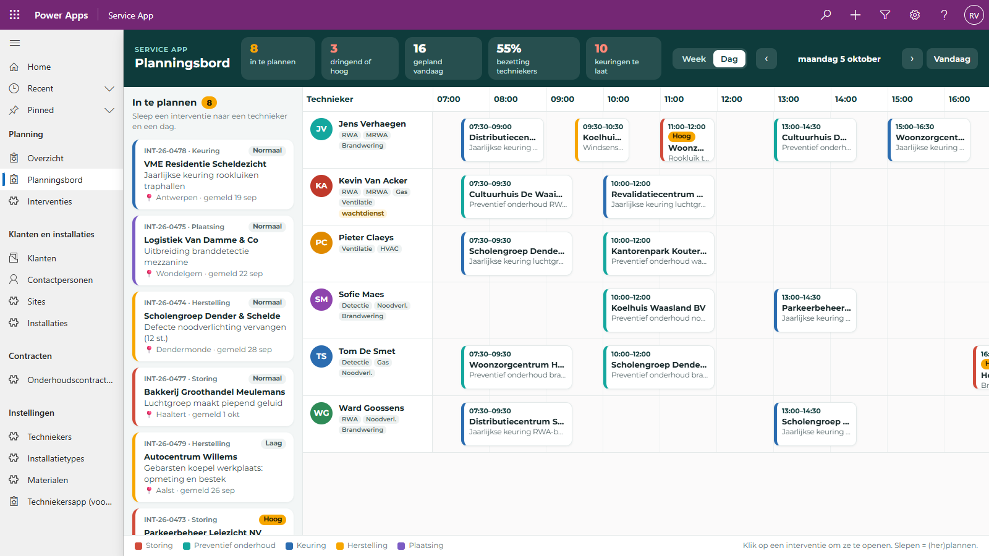Open the Power Apps app launcher grid
The width and height of the screenshot is (989, 556).
click(x=15, y=15)
